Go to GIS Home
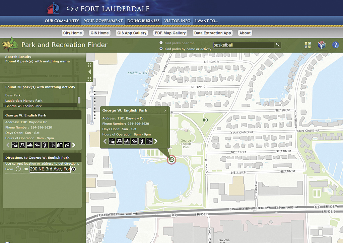Image resolution: width=343 pixels, height=243 pixels. coord(99,33)
